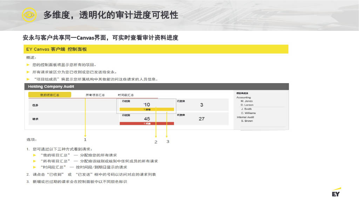
Task: Select team member M. Jones
Action: (246, 101)
